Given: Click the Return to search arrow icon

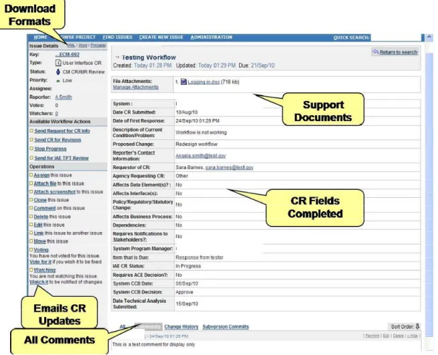Looking at the screenshot, I should (376, 52).
